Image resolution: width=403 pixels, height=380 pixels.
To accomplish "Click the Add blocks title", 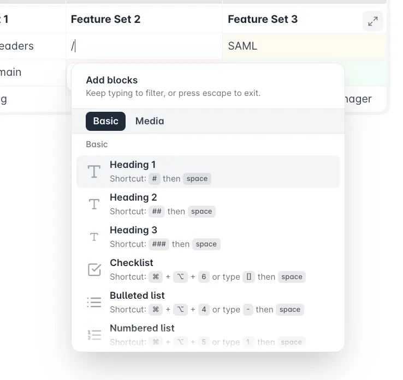I will [x=112, y=80].
